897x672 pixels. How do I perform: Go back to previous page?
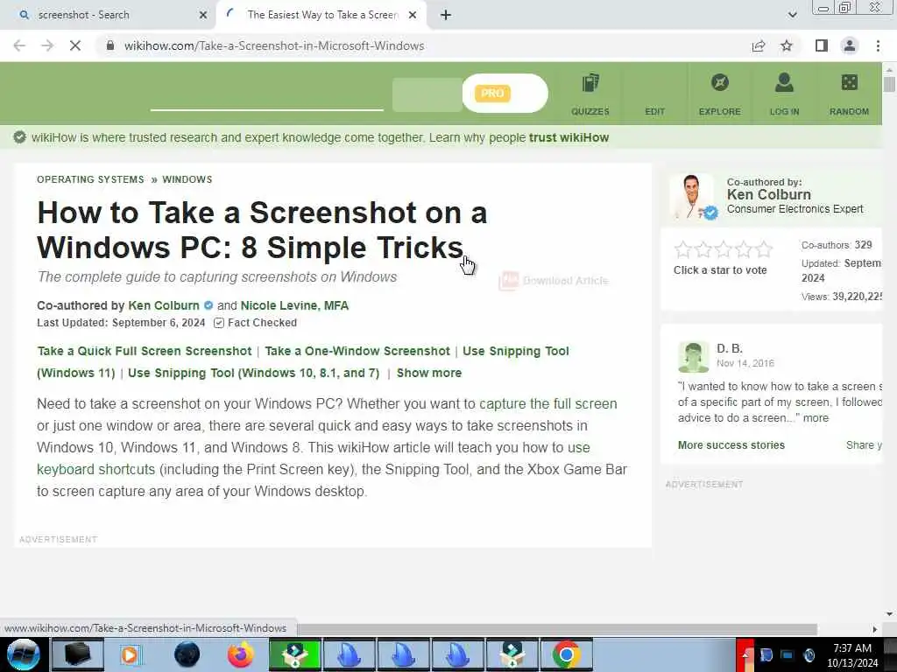coord(19,45)
